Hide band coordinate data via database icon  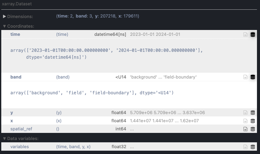pos(253,77)
